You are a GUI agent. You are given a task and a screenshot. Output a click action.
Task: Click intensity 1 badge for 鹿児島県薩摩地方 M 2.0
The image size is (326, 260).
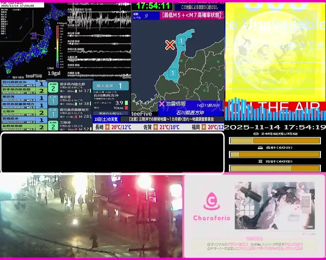coord(53,113)
